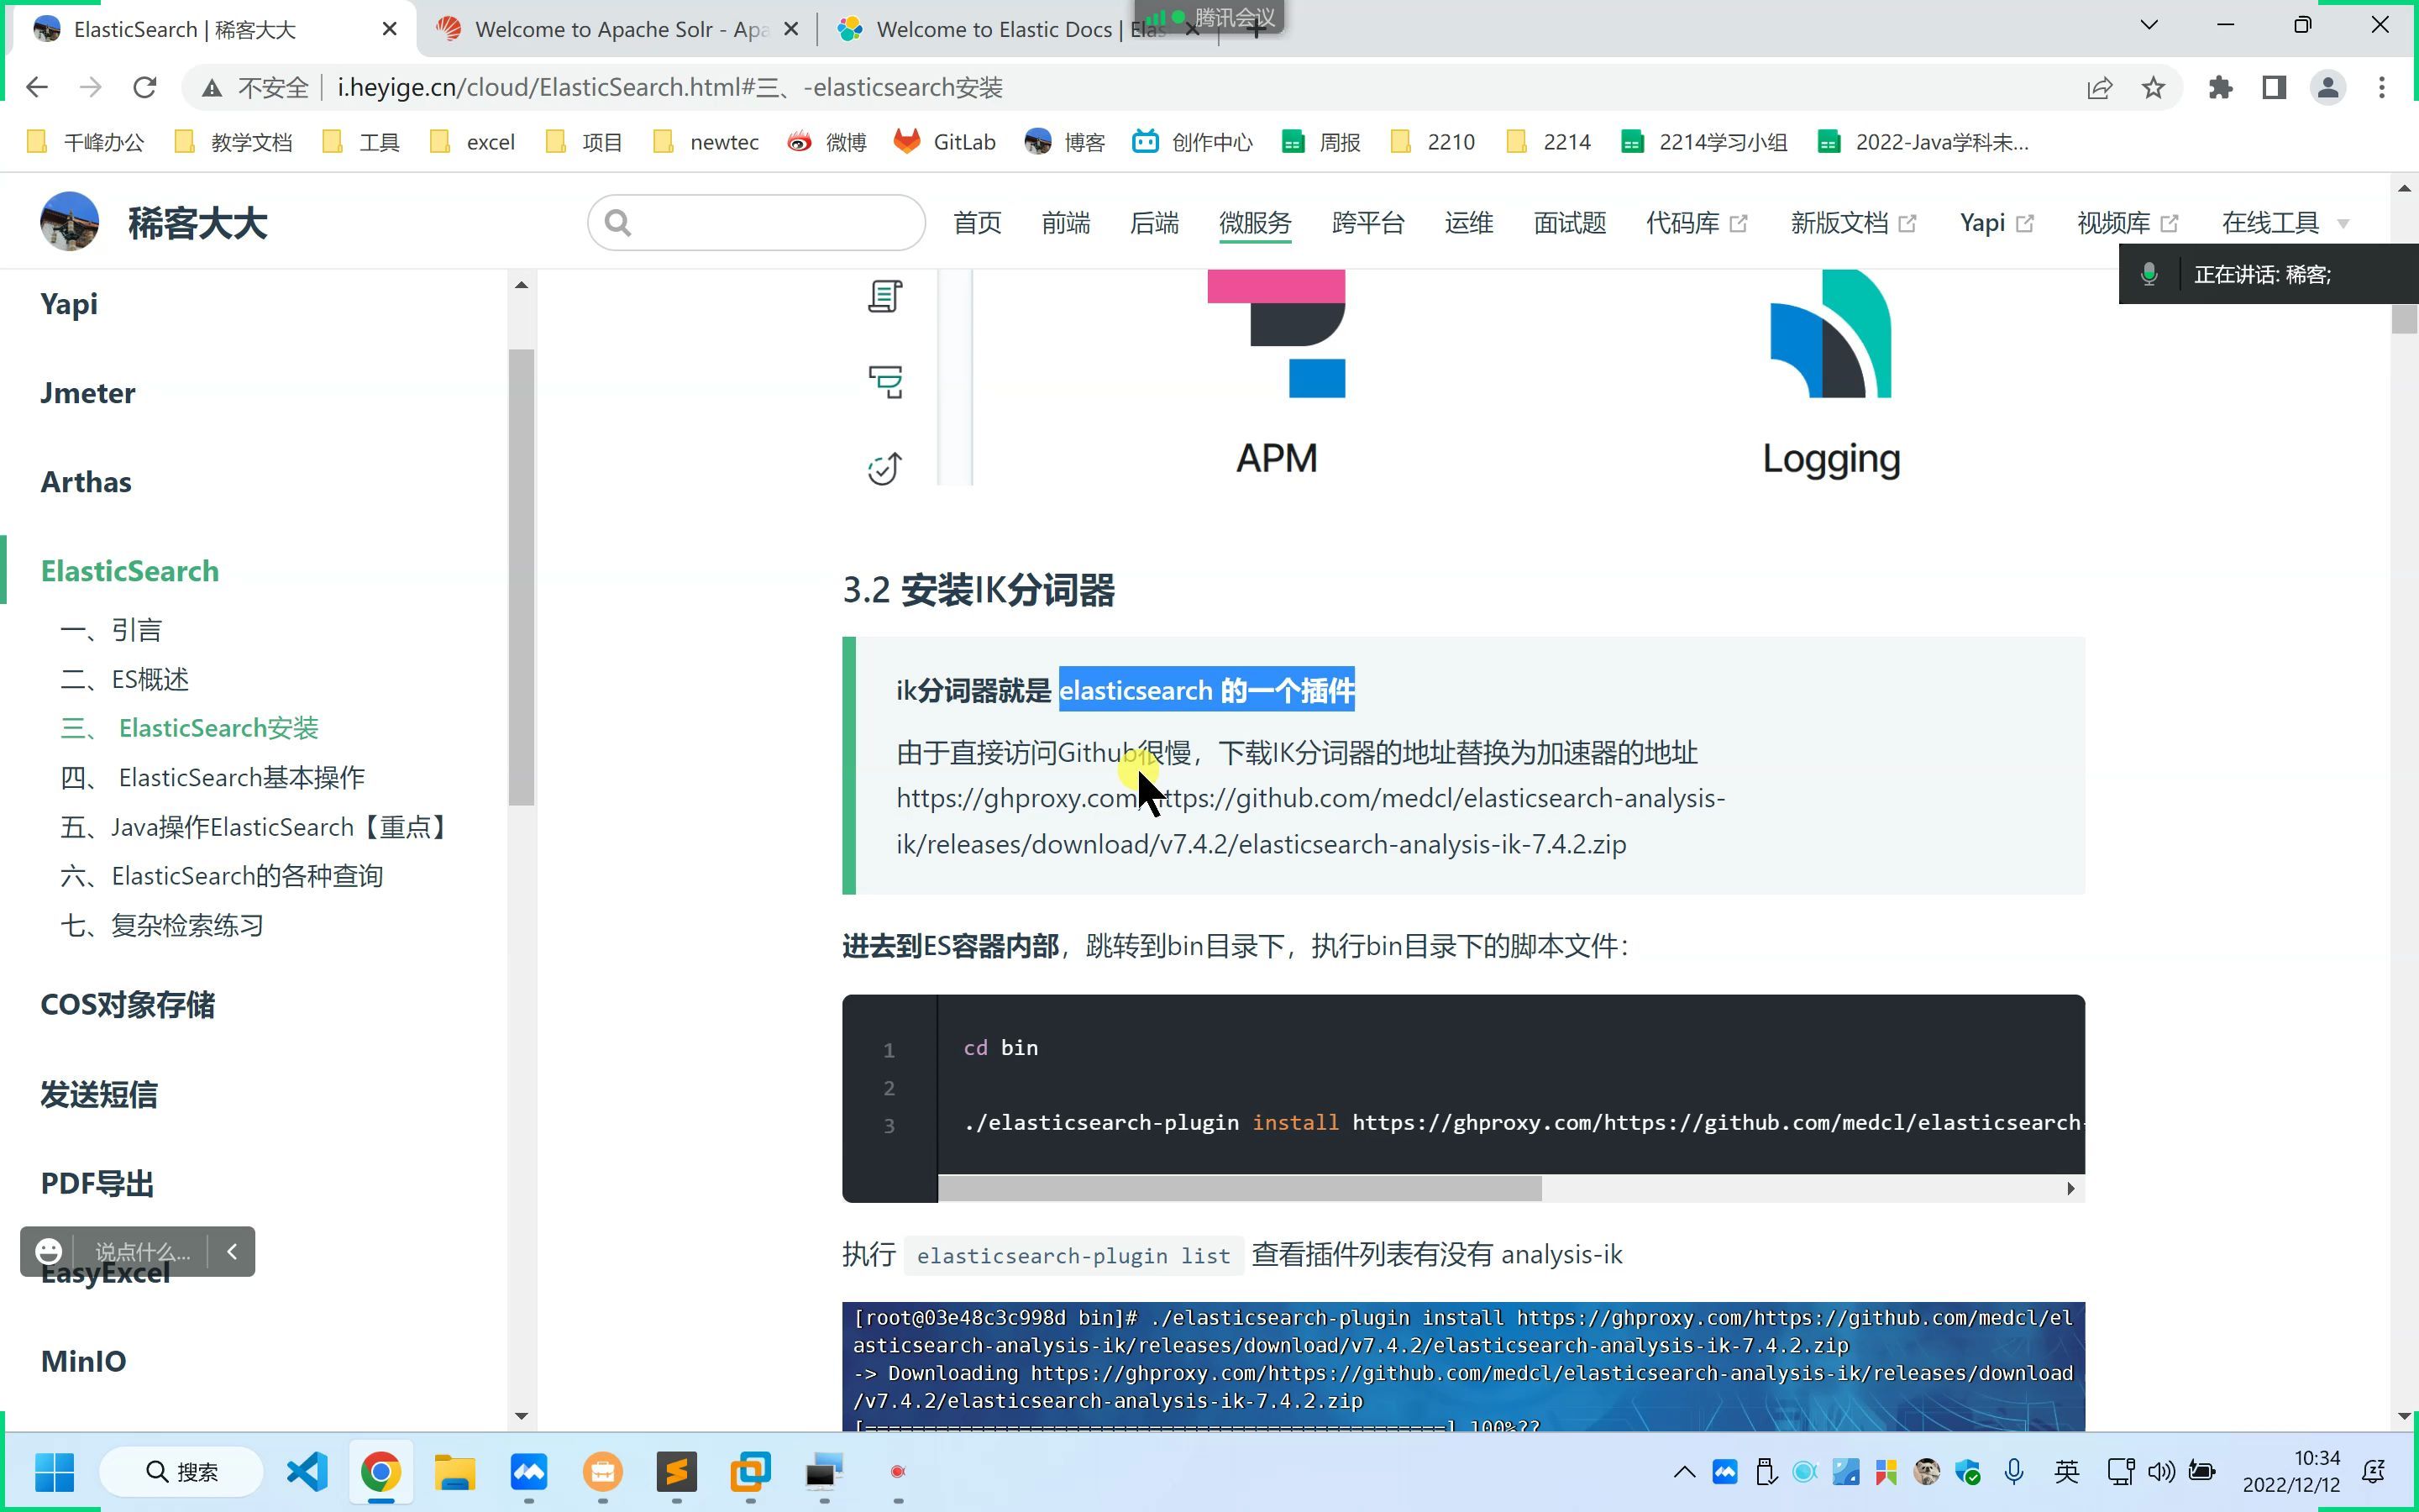This screenshot has height=1512, width=2419.
Task: Click the sidebar vertical scrollbar thumb
Action: (521, 577)
